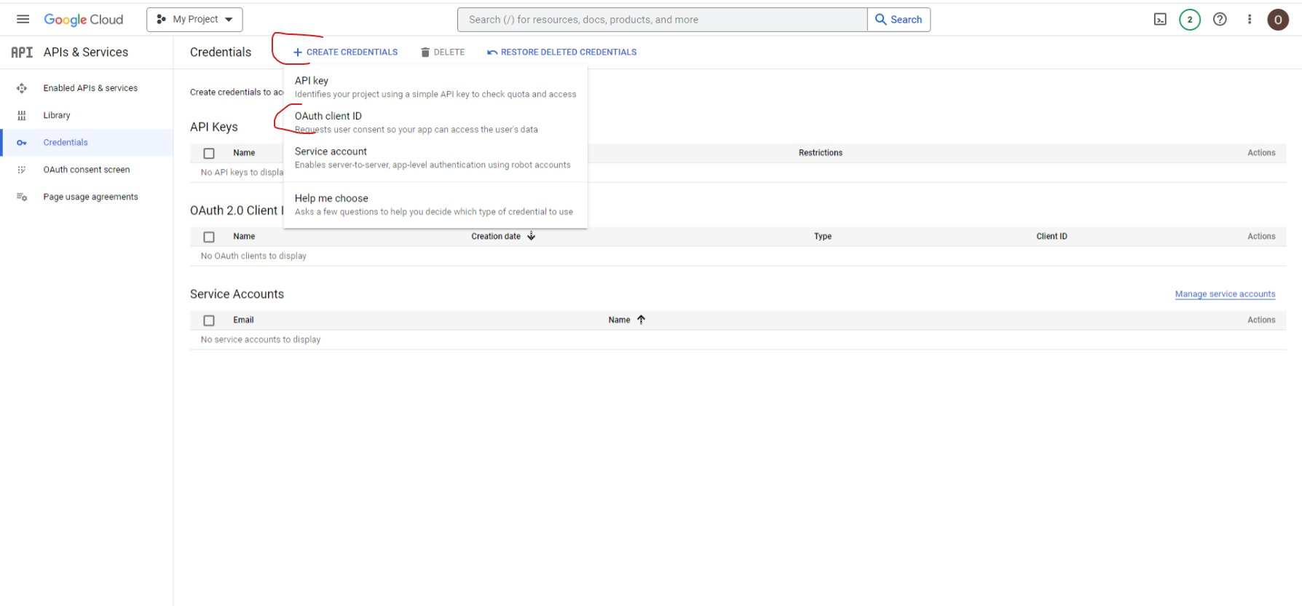Open the user account avatar
This screenshot has height=606, width=1302.
pos(1278,20)
